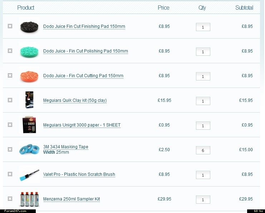Open Meguiars Quik Clay kit product link
265x213 pixels.
75,100
